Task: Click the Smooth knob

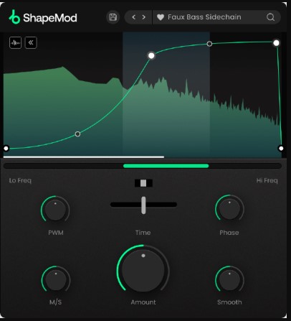Action: (229, 279)
